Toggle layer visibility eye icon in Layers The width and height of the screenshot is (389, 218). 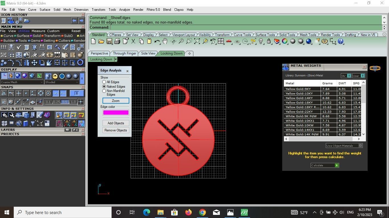[x=75, y=130]
